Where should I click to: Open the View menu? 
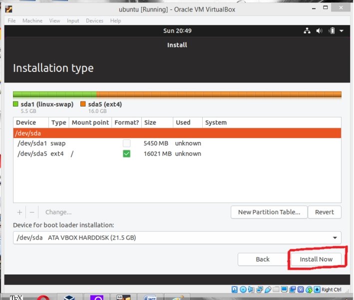54,20
